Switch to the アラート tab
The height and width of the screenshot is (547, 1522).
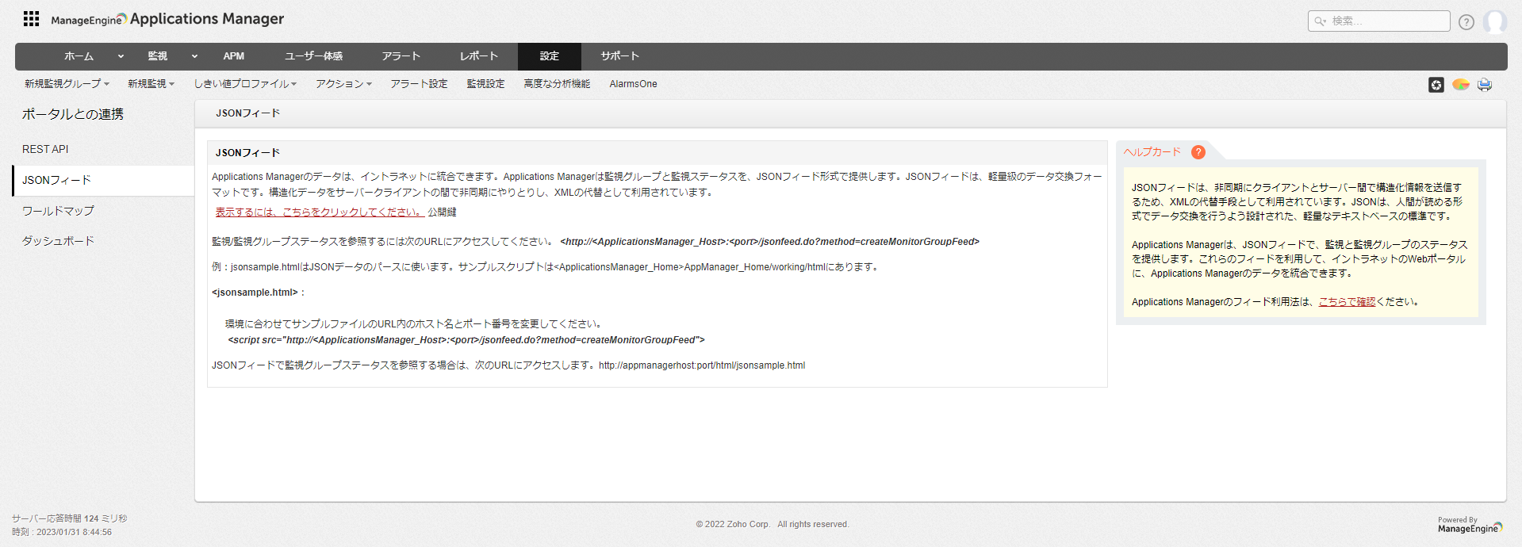tap(401, 56)
